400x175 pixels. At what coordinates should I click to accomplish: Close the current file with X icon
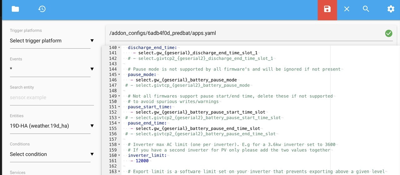347,9
